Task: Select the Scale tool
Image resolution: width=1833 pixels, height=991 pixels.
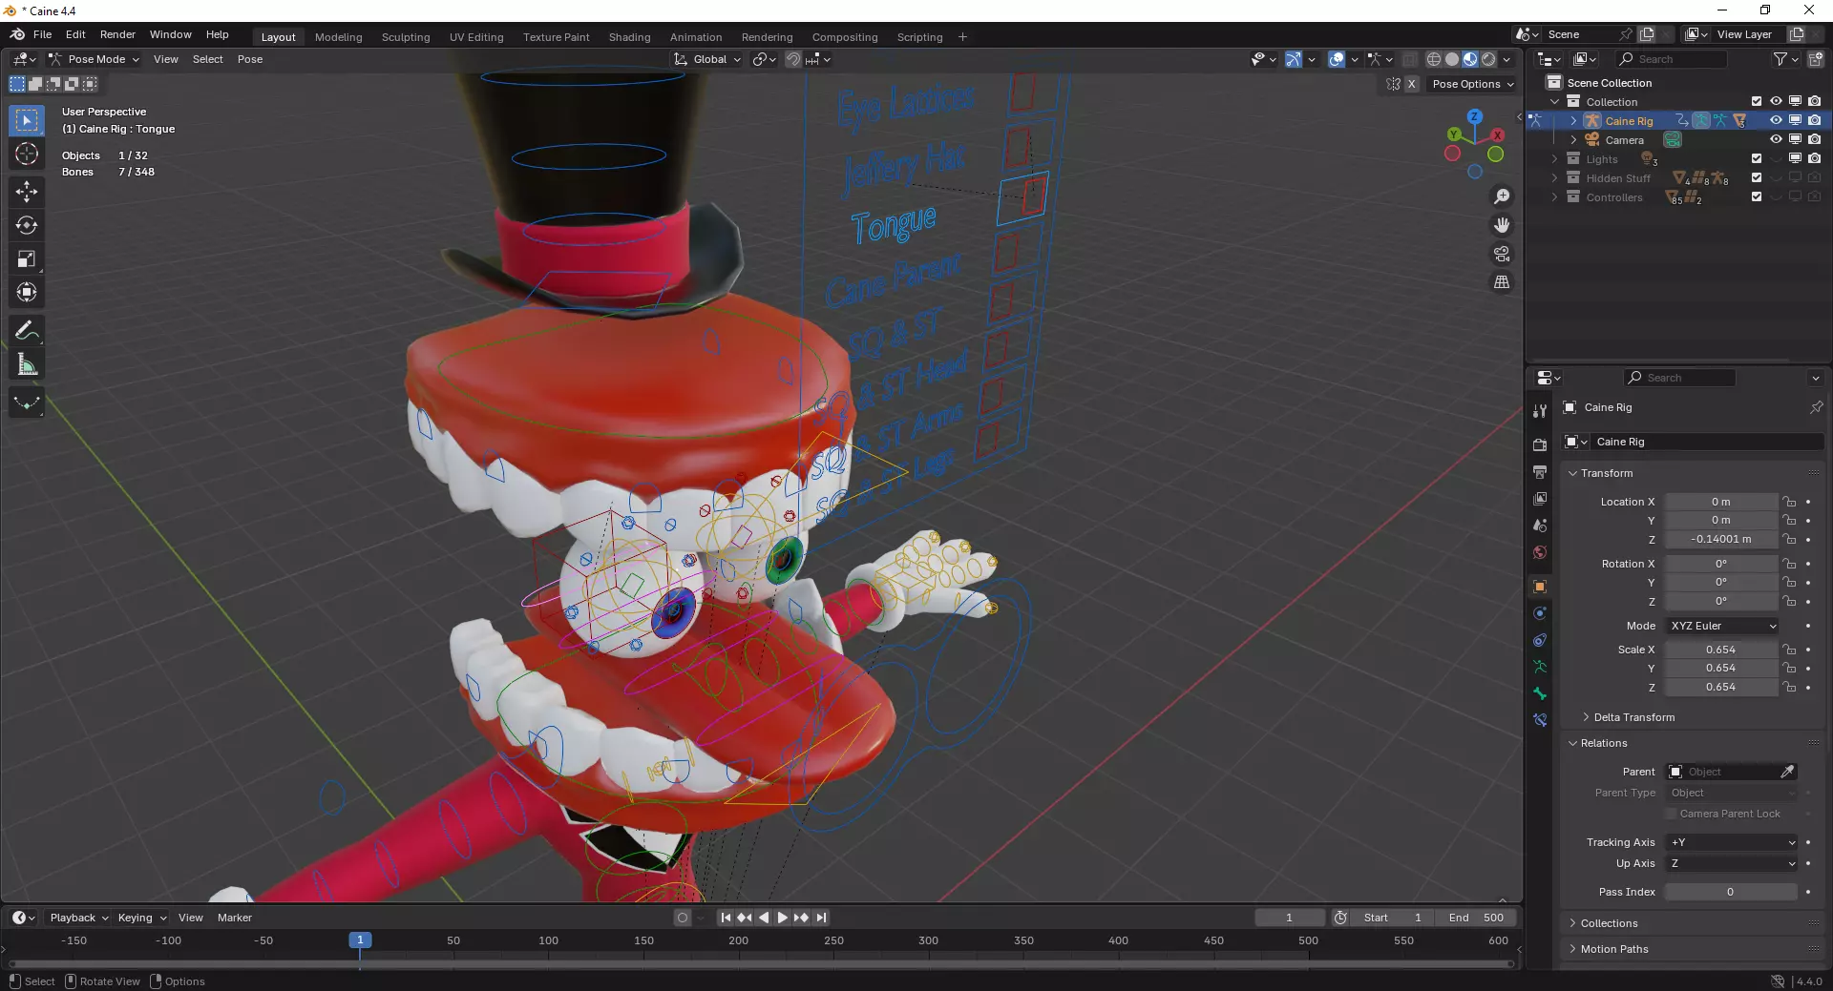Action: (x=27, y=258)
